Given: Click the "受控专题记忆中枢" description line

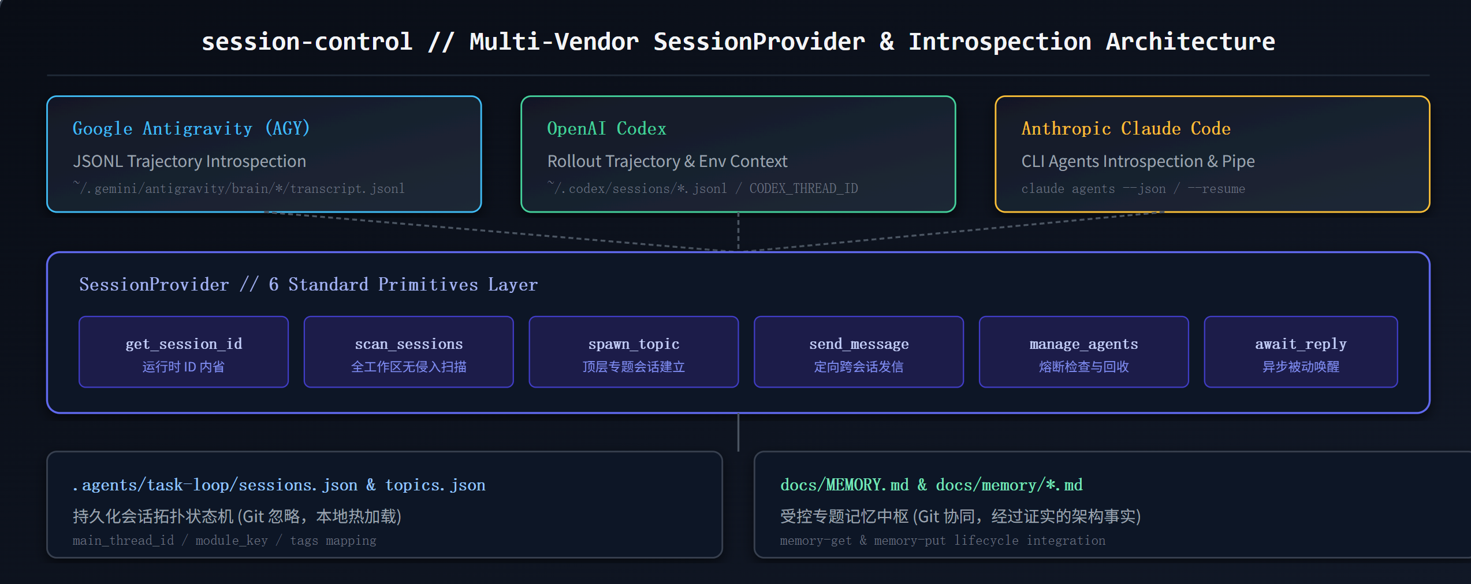Looking at the screenshot, I should pyautogui.click(x=960, y=516).
